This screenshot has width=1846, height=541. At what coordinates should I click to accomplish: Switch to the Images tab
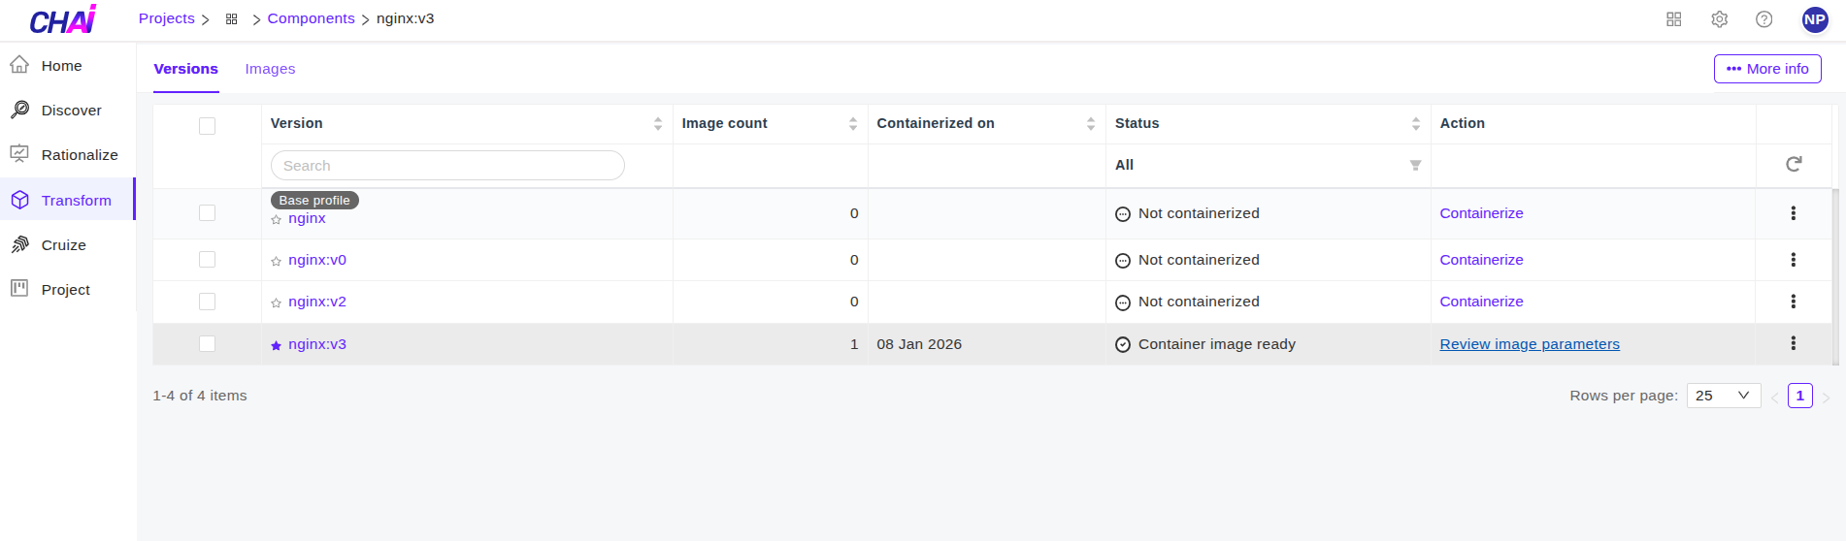[x=270, y=69]
